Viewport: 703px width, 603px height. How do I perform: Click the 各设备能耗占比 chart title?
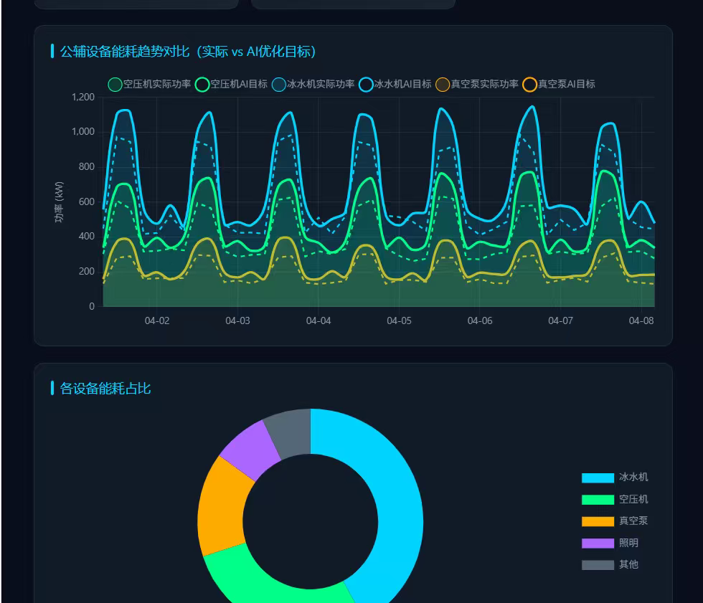click(x=105, y=389)
